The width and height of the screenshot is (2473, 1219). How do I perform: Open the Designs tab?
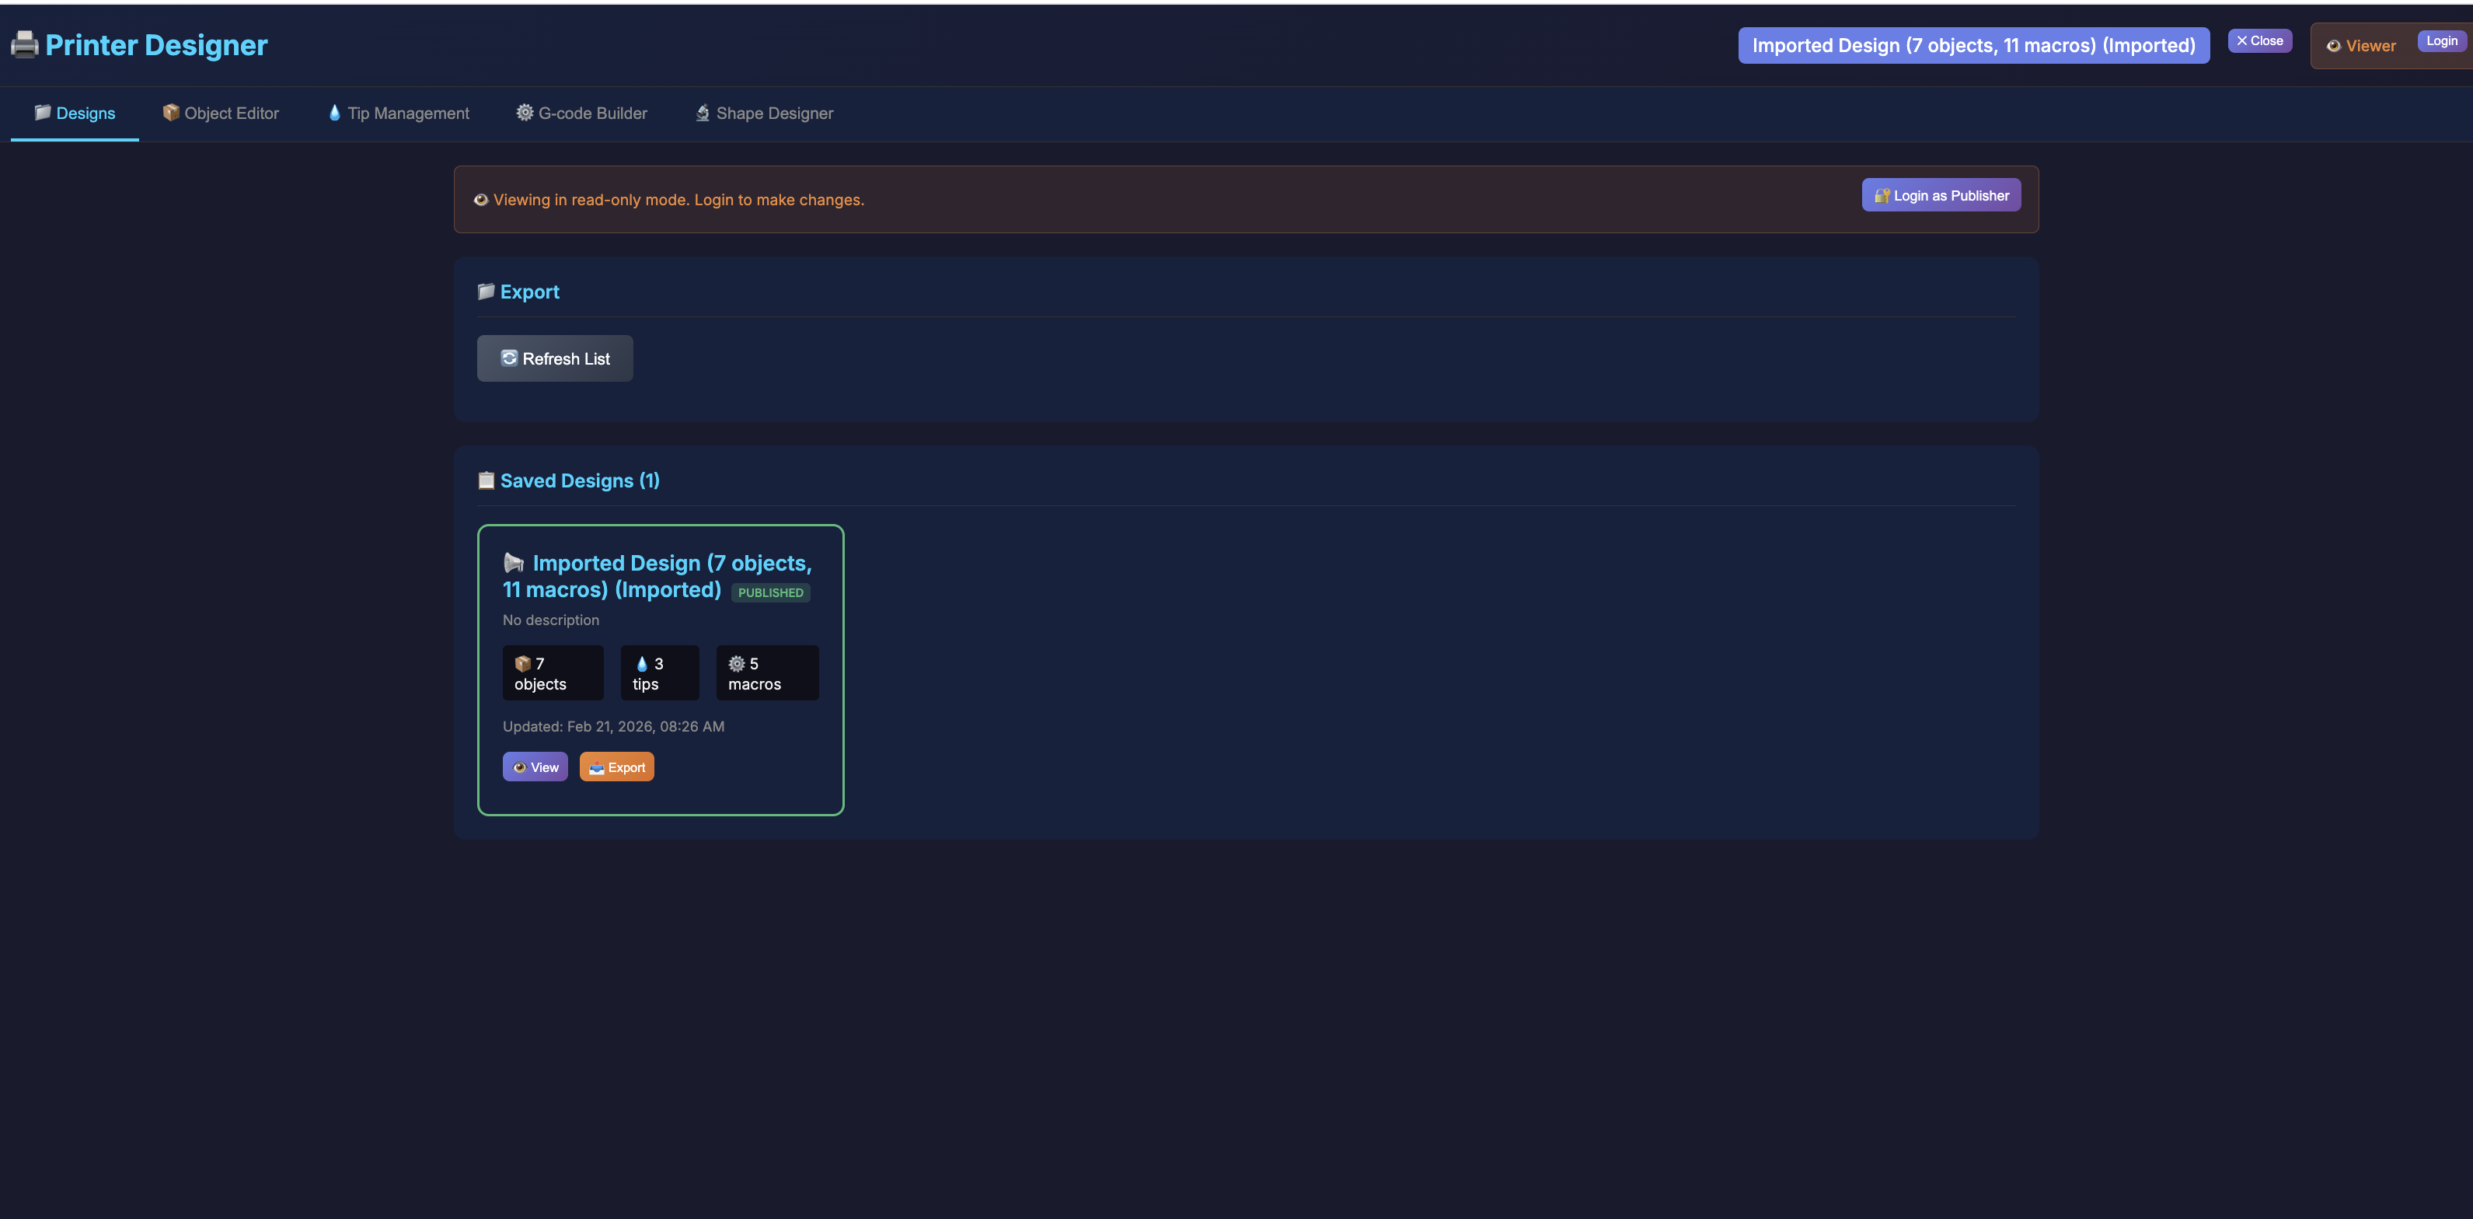tap(75, 114)
